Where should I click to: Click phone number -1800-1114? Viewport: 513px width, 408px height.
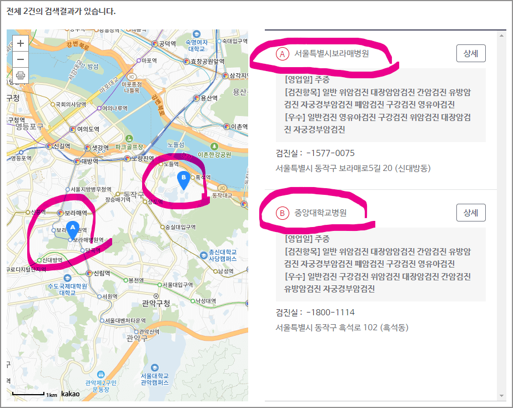[330, 313]
